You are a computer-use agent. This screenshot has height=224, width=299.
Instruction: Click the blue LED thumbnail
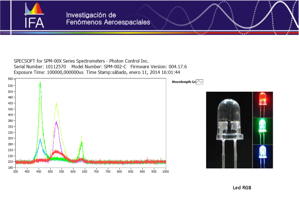pos(263,157)
